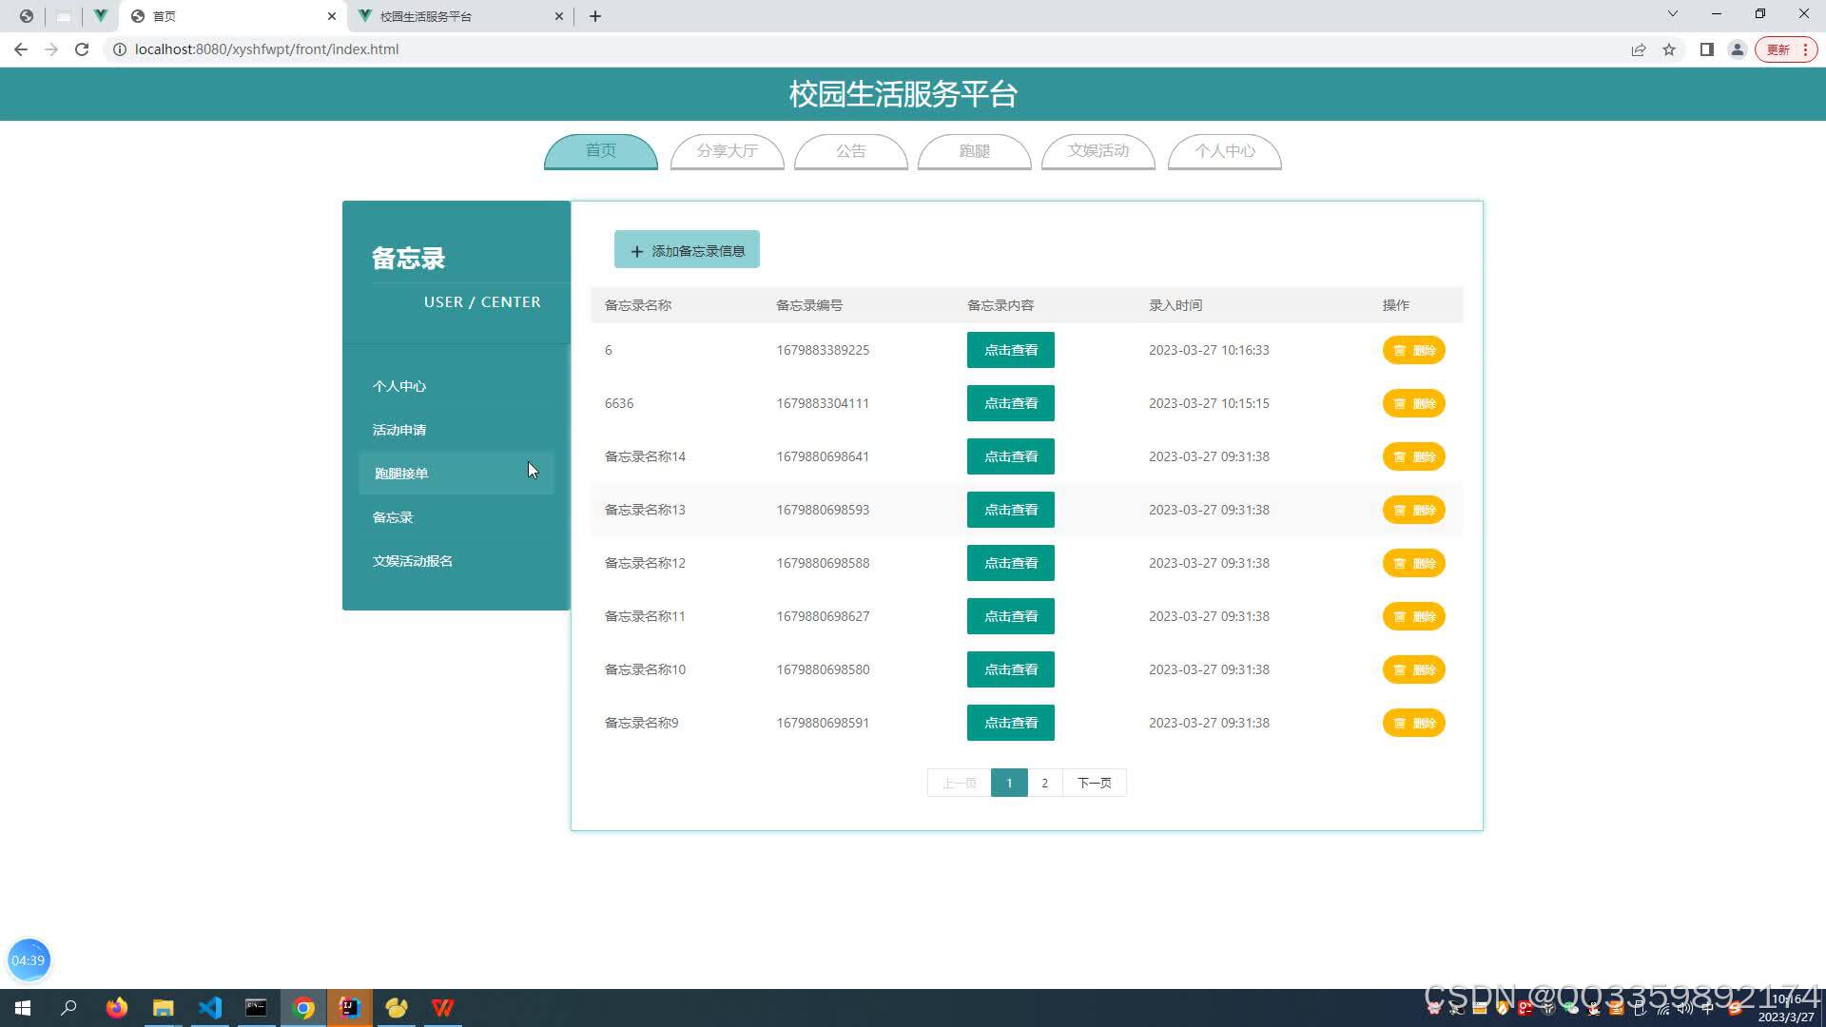Delete 备忘录名称11 row
This screenshot has height=1027, width=1826.
coord(1414,616)
